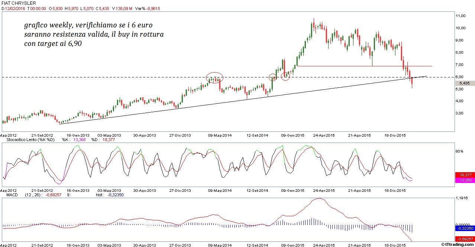Click the magenta %K value box 13,368
The width and height of the screenshot is (475, 247).
pos(465,180)
